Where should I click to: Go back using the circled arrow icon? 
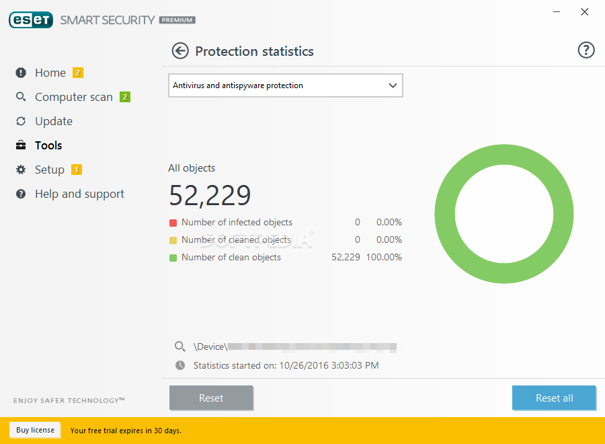click(180, 50)
